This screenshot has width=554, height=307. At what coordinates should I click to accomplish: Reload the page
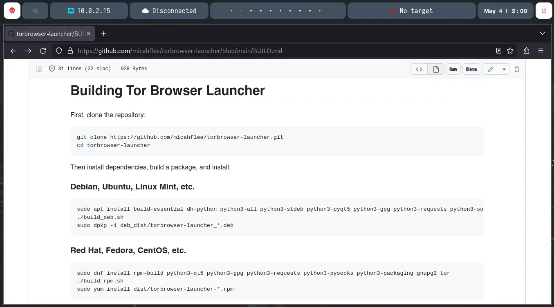pyautogui.click(x=43, y=51)
